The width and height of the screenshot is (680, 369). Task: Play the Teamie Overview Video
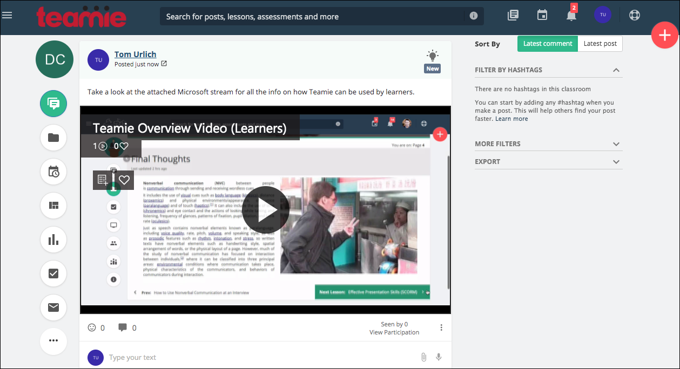(x=265, y=210)
